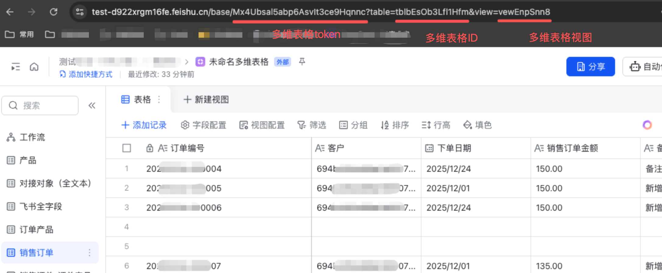Toggle the sidebar navigation menu icon
The height and width of the screenshot is (273, 662).
click(16, 67)
